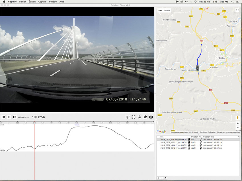Image resolution: width=242 pixels, height=181 pixels.
Task: Open the second Capture menu
Action: (42, 1)
